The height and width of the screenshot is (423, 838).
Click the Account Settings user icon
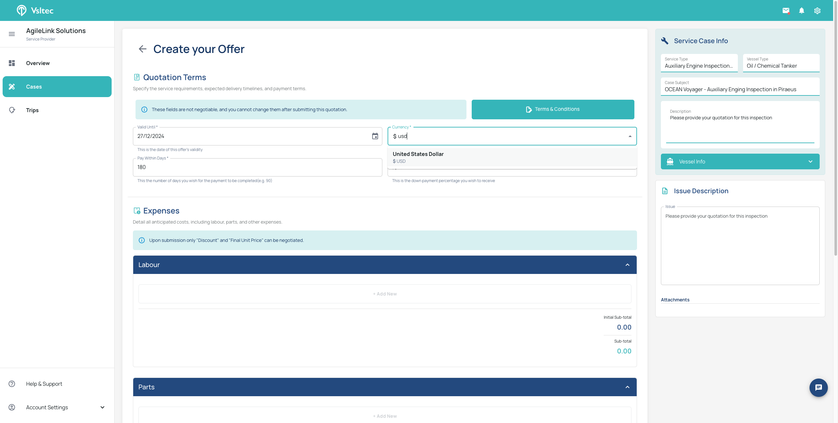(x=12, y=407)
